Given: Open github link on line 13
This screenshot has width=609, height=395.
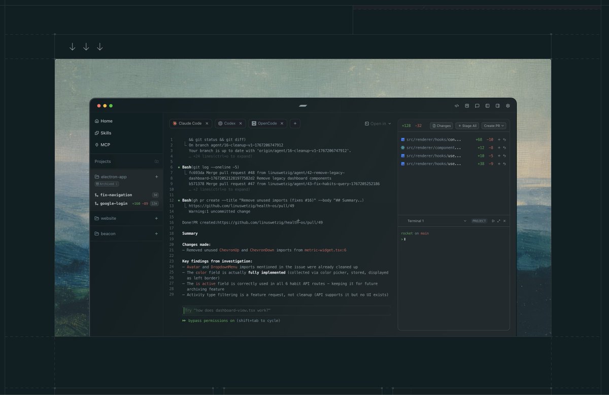Looking at the screenshot, I should (242, 206).
